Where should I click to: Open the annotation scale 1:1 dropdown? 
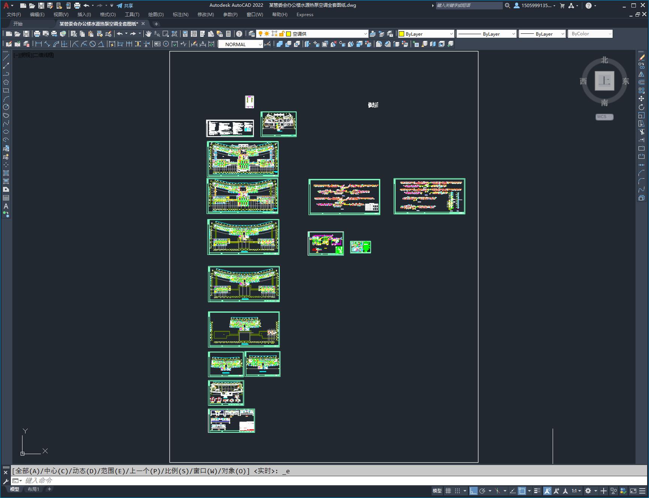(x=577, y=491)
